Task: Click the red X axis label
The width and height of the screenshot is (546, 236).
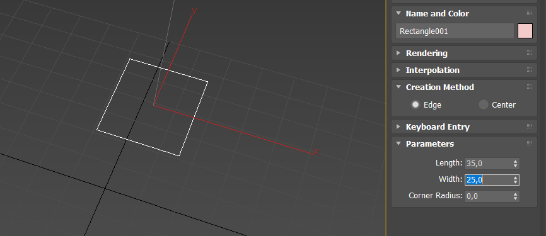Action: click(316, 152)
